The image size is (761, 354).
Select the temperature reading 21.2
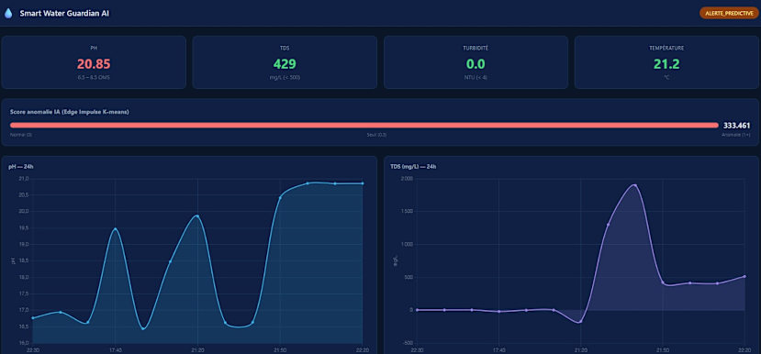point(666,63)
